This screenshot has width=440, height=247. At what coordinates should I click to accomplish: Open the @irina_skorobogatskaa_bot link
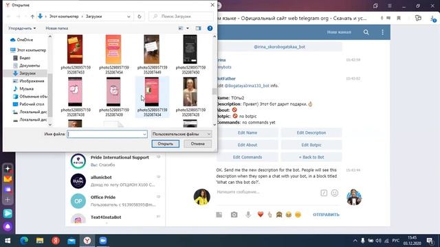pyautogui.click(x=279, y=47)
